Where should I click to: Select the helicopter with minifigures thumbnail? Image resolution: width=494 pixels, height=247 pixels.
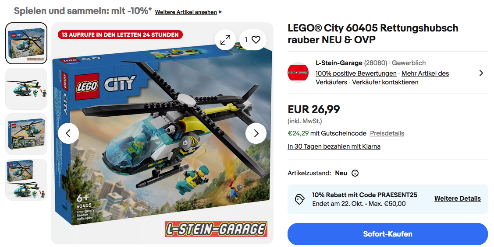click(x=26, y=89)
